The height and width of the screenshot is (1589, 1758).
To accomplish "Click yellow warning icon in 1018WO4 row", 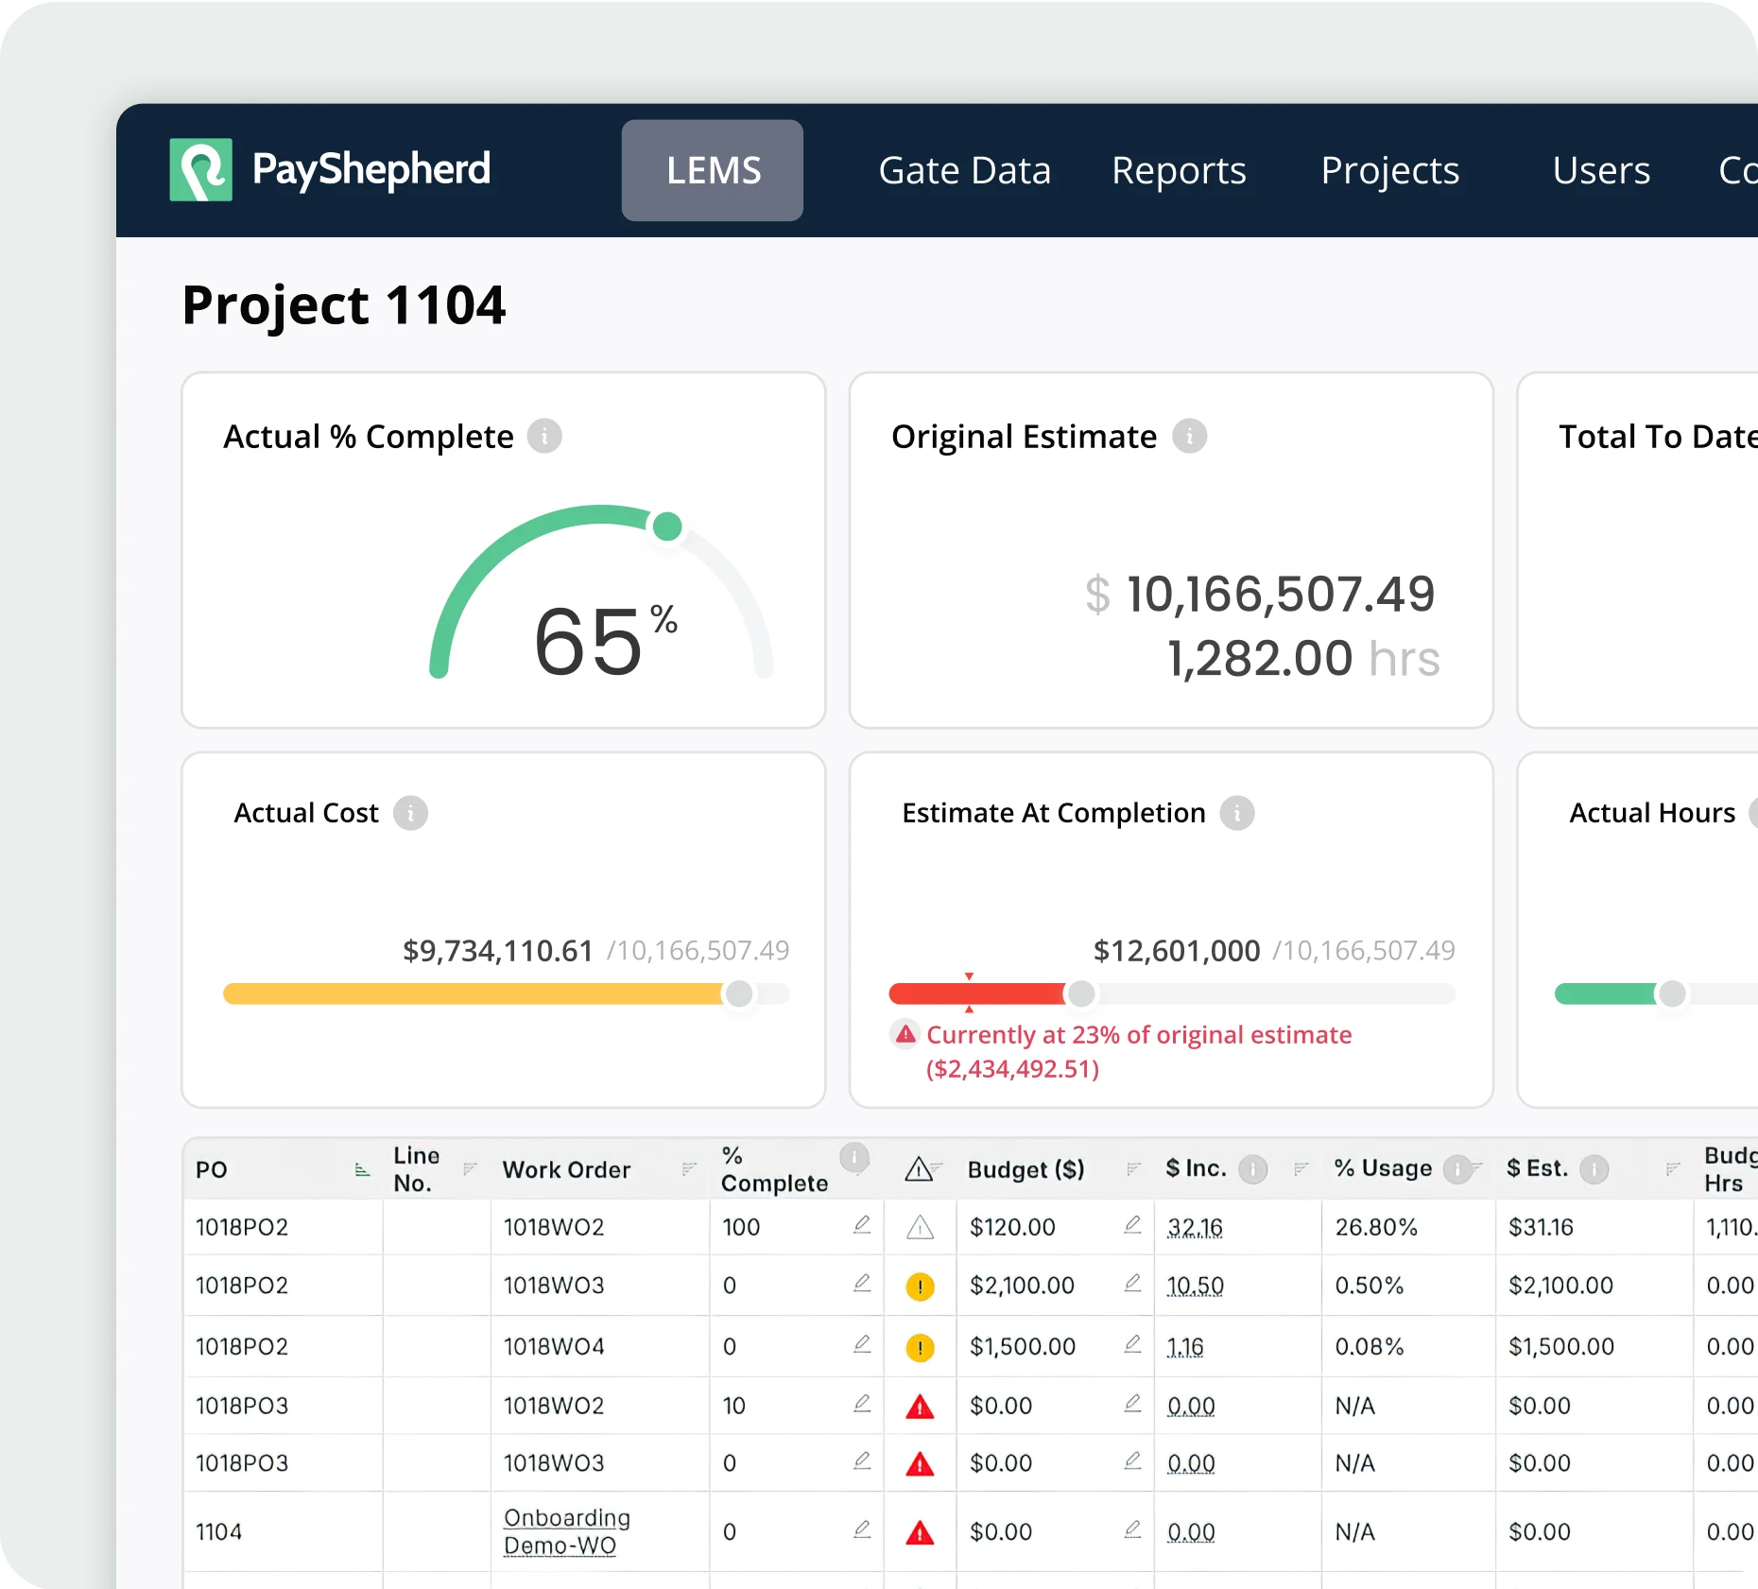I will (x=920, y=1347).
